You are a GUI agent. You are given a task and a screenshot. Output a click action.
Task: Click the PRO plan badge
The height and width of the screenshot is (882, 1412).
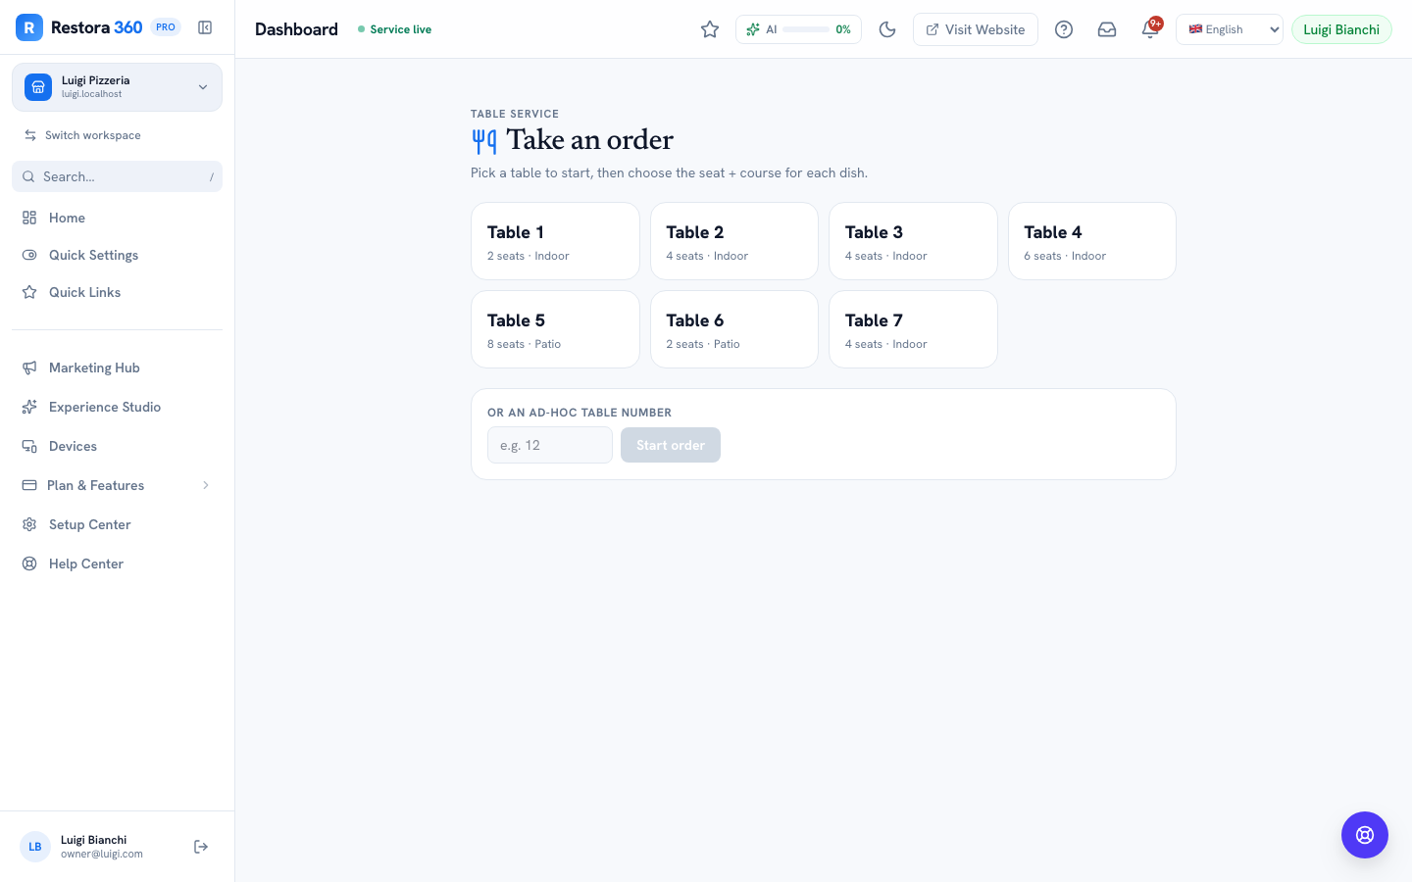[166, 27]
